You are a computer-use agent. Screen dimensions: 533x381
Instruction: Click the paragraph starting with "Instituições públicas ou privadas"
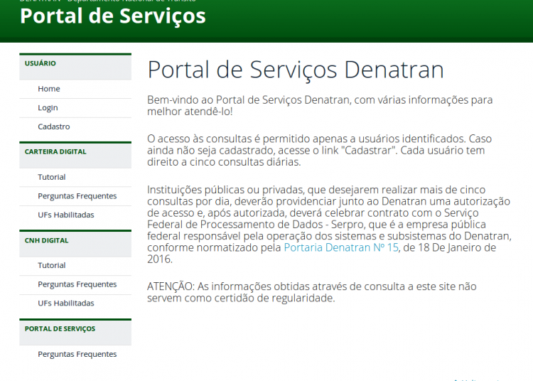(x=329, y=225)
